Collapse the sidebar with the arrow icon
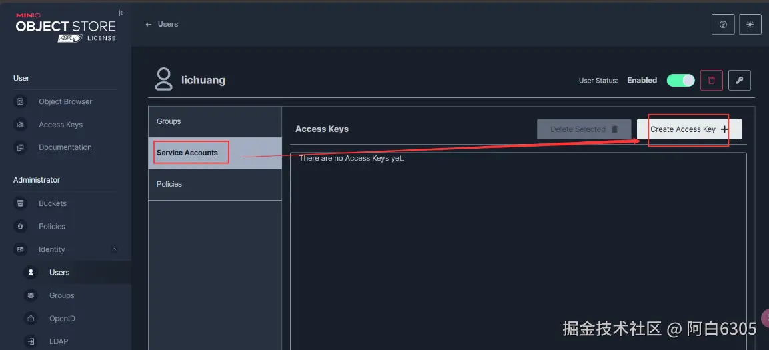This screenshot has height=350, width=769. 122,13
